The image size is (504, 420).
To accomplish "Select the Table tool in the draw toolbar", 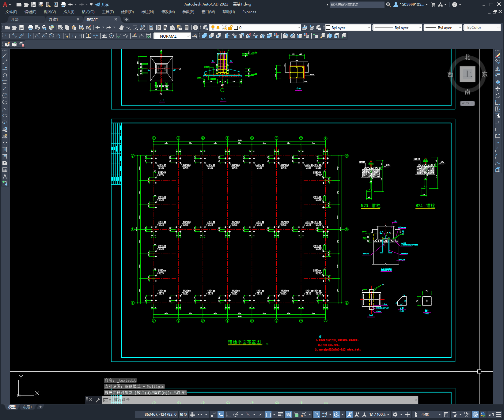I will point(5,170).
